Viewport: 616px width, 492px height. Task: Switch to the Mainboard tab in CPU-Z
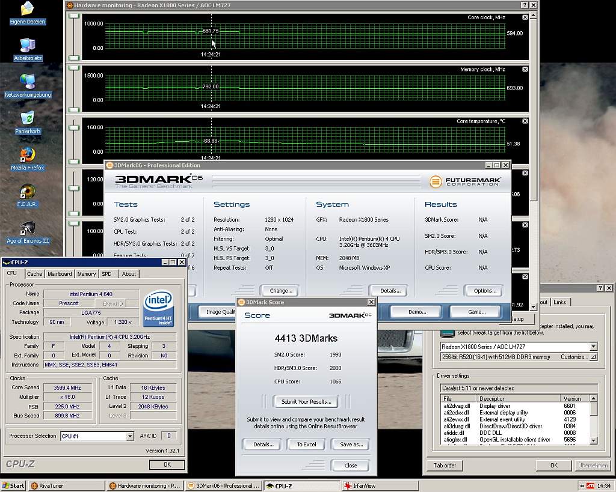point(60,274)
